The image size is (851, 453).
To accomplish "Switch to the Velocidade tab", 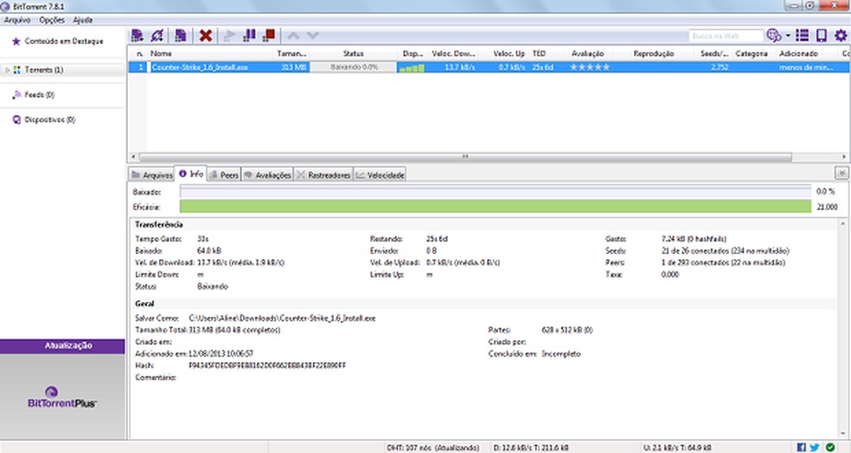I will tap(380, 175).
